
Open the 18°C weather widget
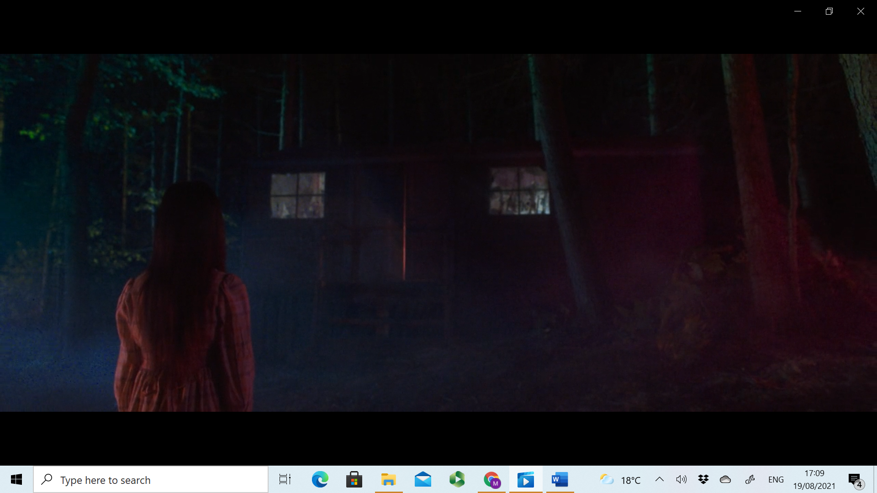click(620, 480)
